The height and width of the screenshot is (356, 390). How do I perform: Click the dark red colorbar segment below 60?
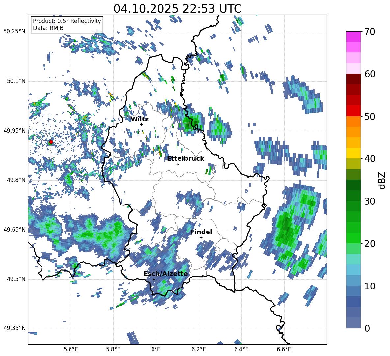point(353,79)
